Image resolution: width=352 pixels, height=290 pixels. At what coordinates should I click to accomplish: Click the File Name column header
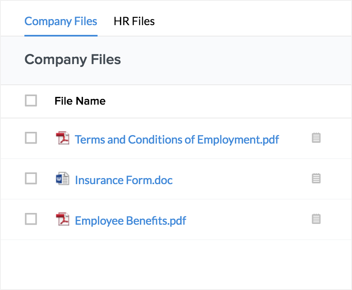tap(80, 101)
